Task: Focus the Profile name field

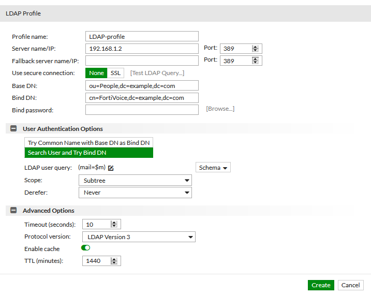Action: click(x=142, y=36)
